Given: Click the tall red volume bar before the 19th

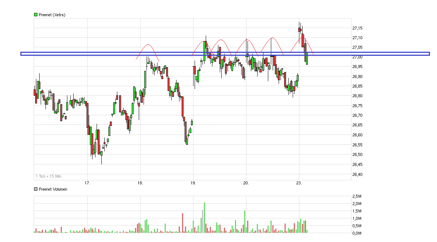Looking at the screenshot, I should point(182,223).
